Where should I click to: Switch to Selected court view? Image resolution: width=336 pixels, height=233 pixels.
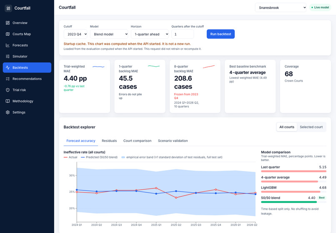click(311, 127)
